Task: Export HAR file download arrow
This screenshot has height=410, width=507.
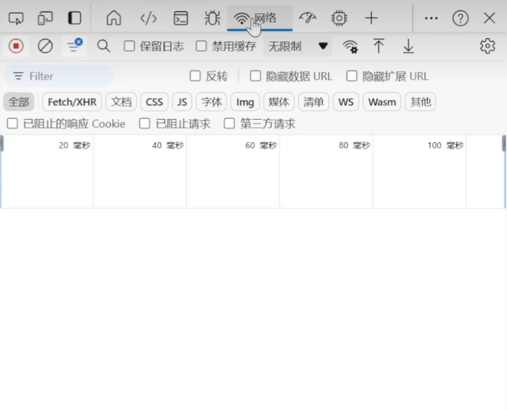Action: click(x=408, y=46)
